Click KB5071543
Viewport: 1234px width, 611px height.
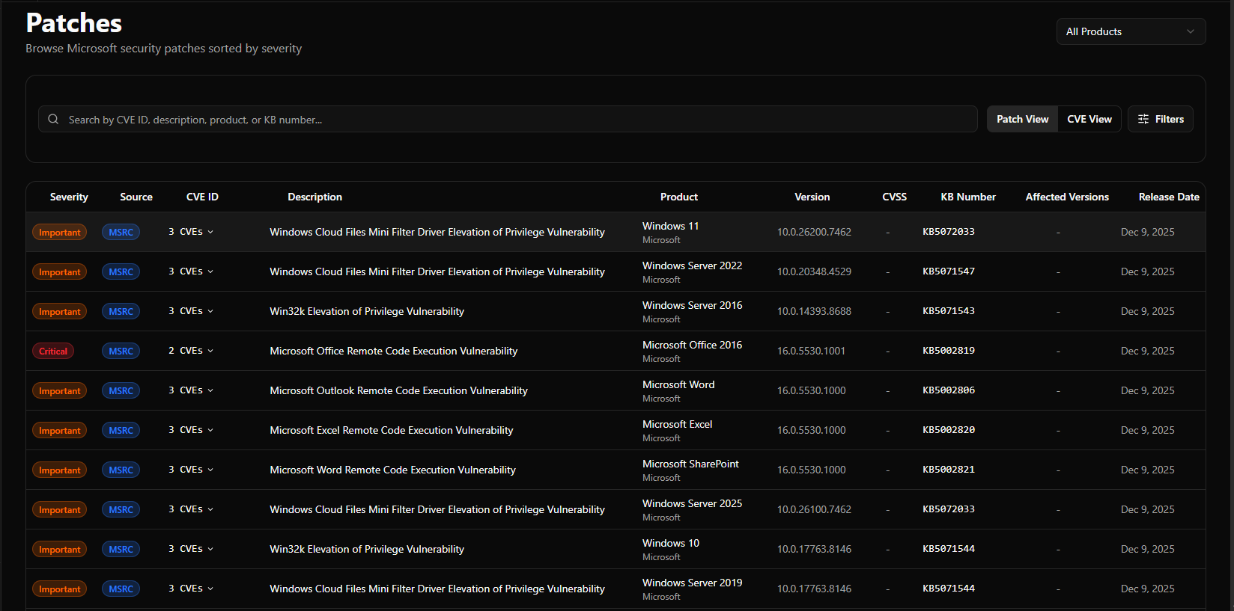949,311
